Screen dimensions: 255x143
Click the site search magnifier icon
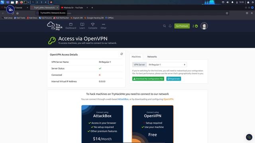point(165,26)
